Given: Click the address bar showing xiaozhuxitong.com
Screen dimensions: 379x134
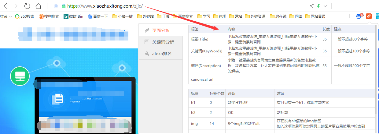Looking at the screenshot, I should click(105, 6).
